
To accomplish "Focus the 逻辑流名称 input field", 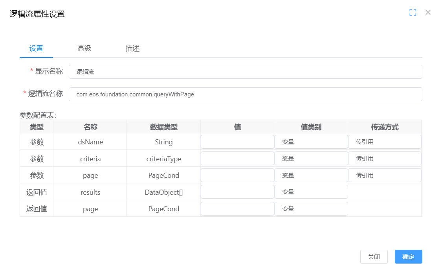I will pos(245,94).
